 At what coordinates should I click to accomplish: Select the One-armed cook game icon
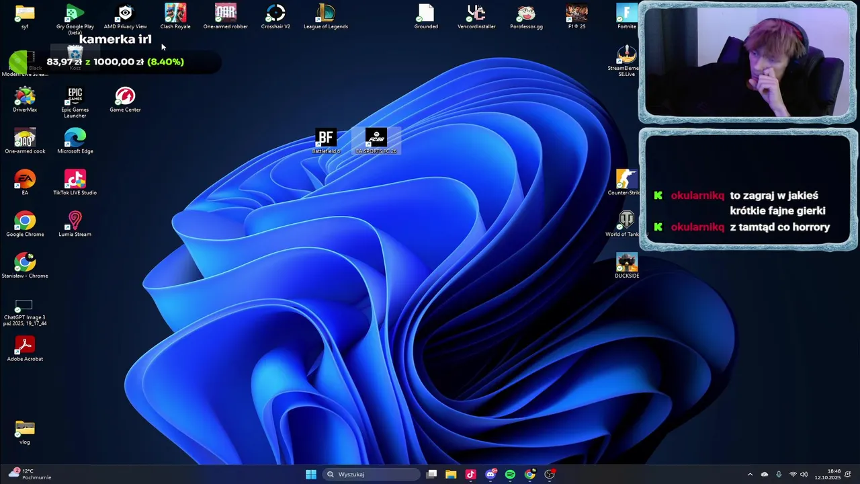coord(25,141)
